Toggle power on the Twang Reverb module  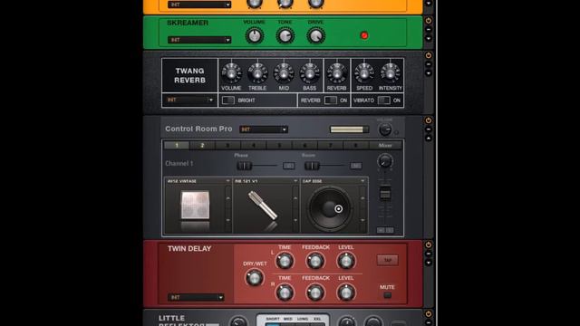(x=429, y=55)
